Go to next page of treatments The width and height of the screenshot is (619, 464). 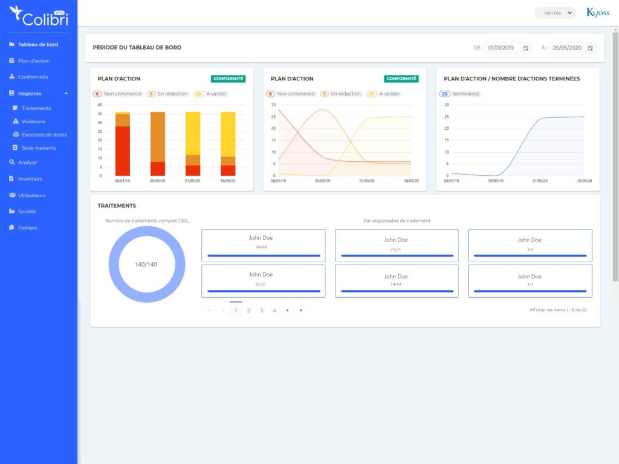pyautogui.click(x=288, y=310)
